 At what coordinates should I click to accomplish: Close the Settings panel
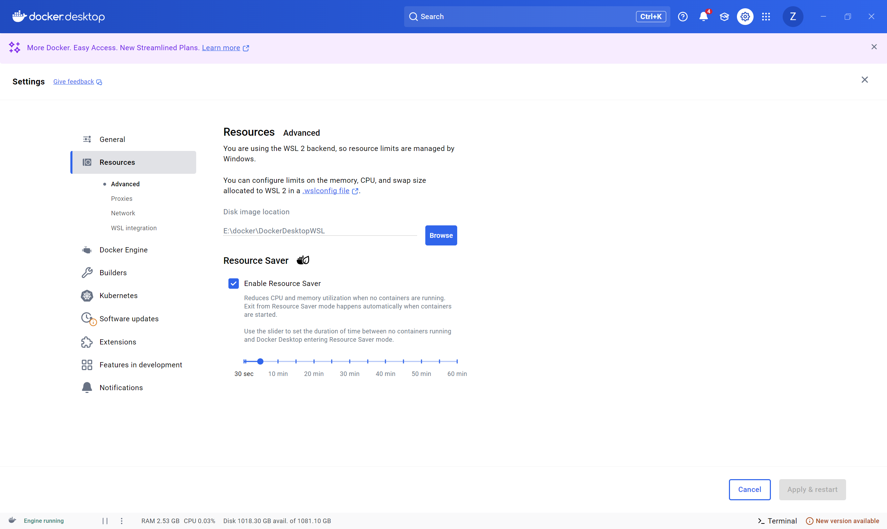pyautogui.click(x=864, y=80)
